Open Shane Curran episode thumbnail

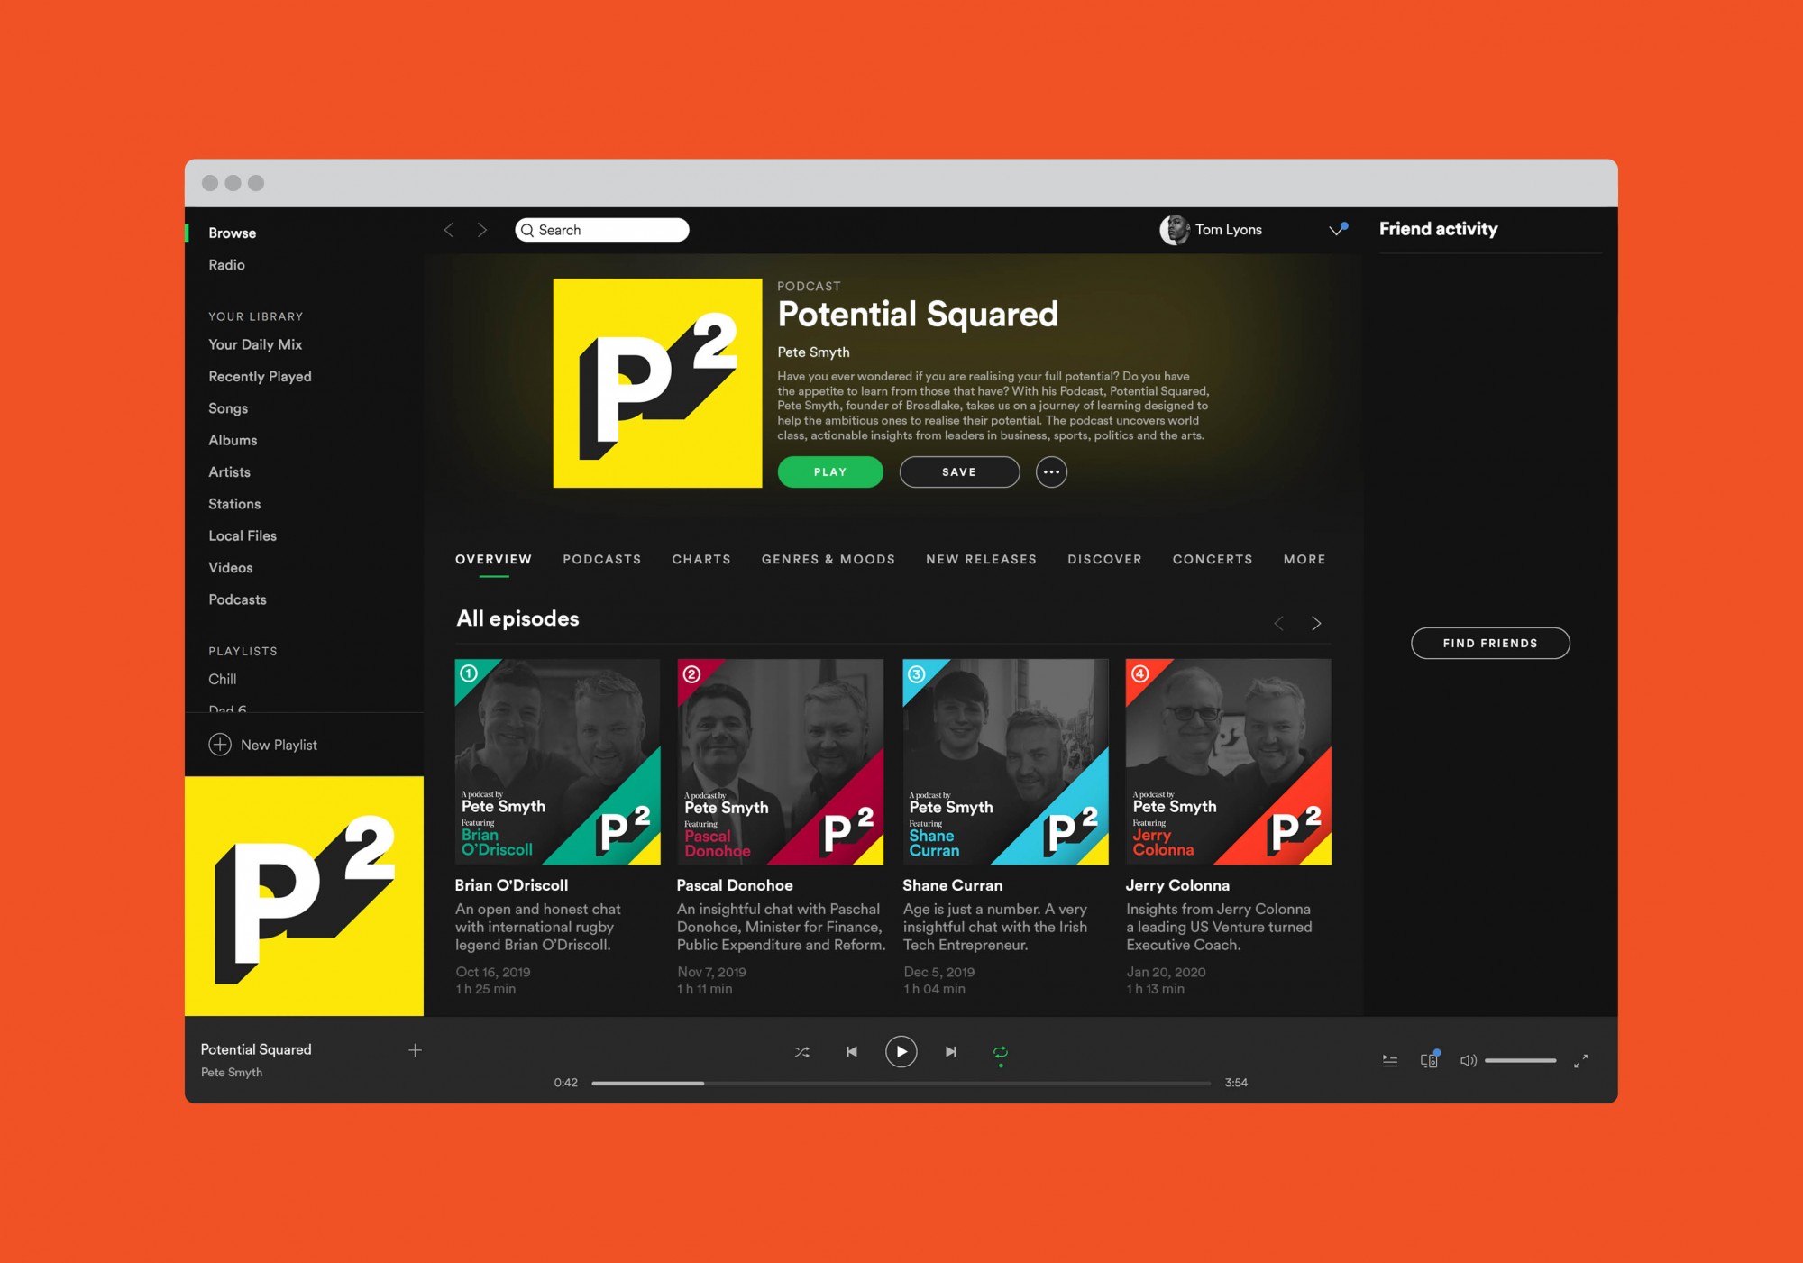point(1005,762)
